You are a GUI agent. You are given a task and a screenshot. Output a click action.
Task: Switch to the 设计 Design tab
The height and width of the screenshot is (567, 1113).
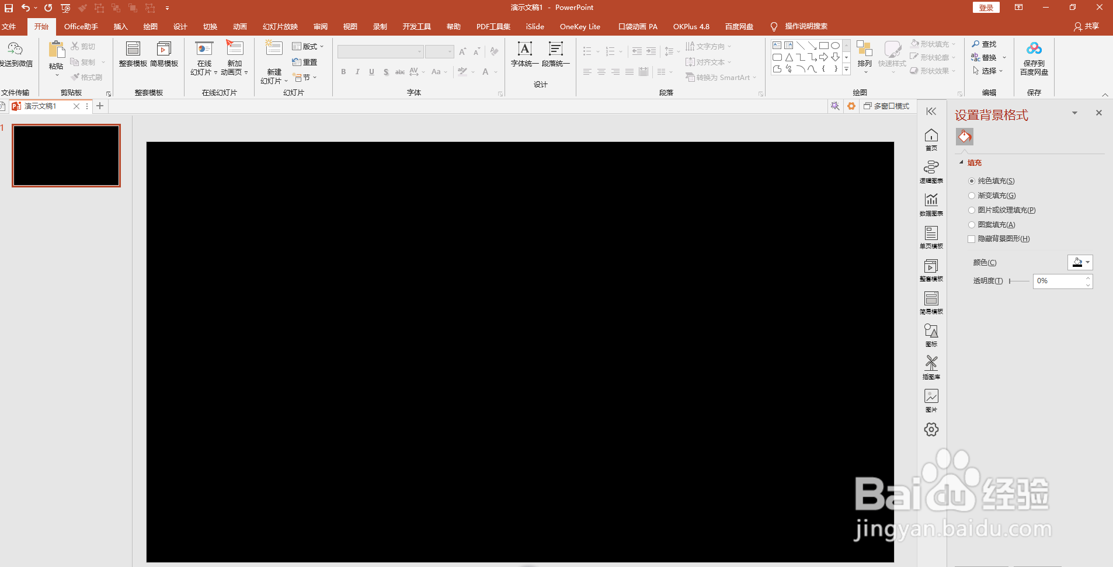point(180,27)
